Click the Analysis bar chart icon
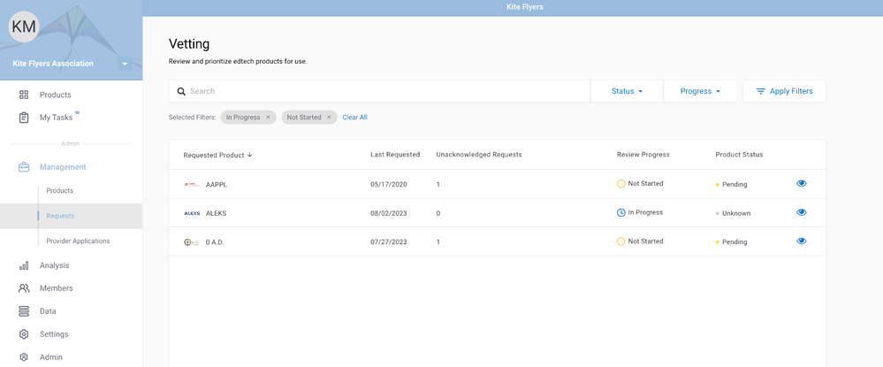This screenshot has height=367, width=883. [x=24, y=265]
